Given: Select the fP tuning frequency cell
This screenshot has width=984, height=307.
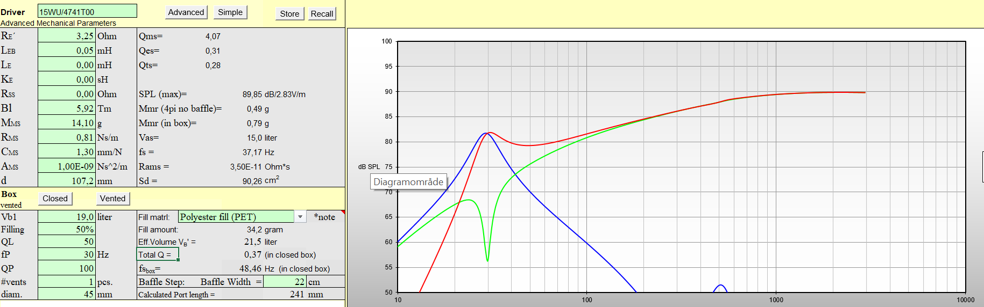Looking at the screenshot, I should pos(67,254).
